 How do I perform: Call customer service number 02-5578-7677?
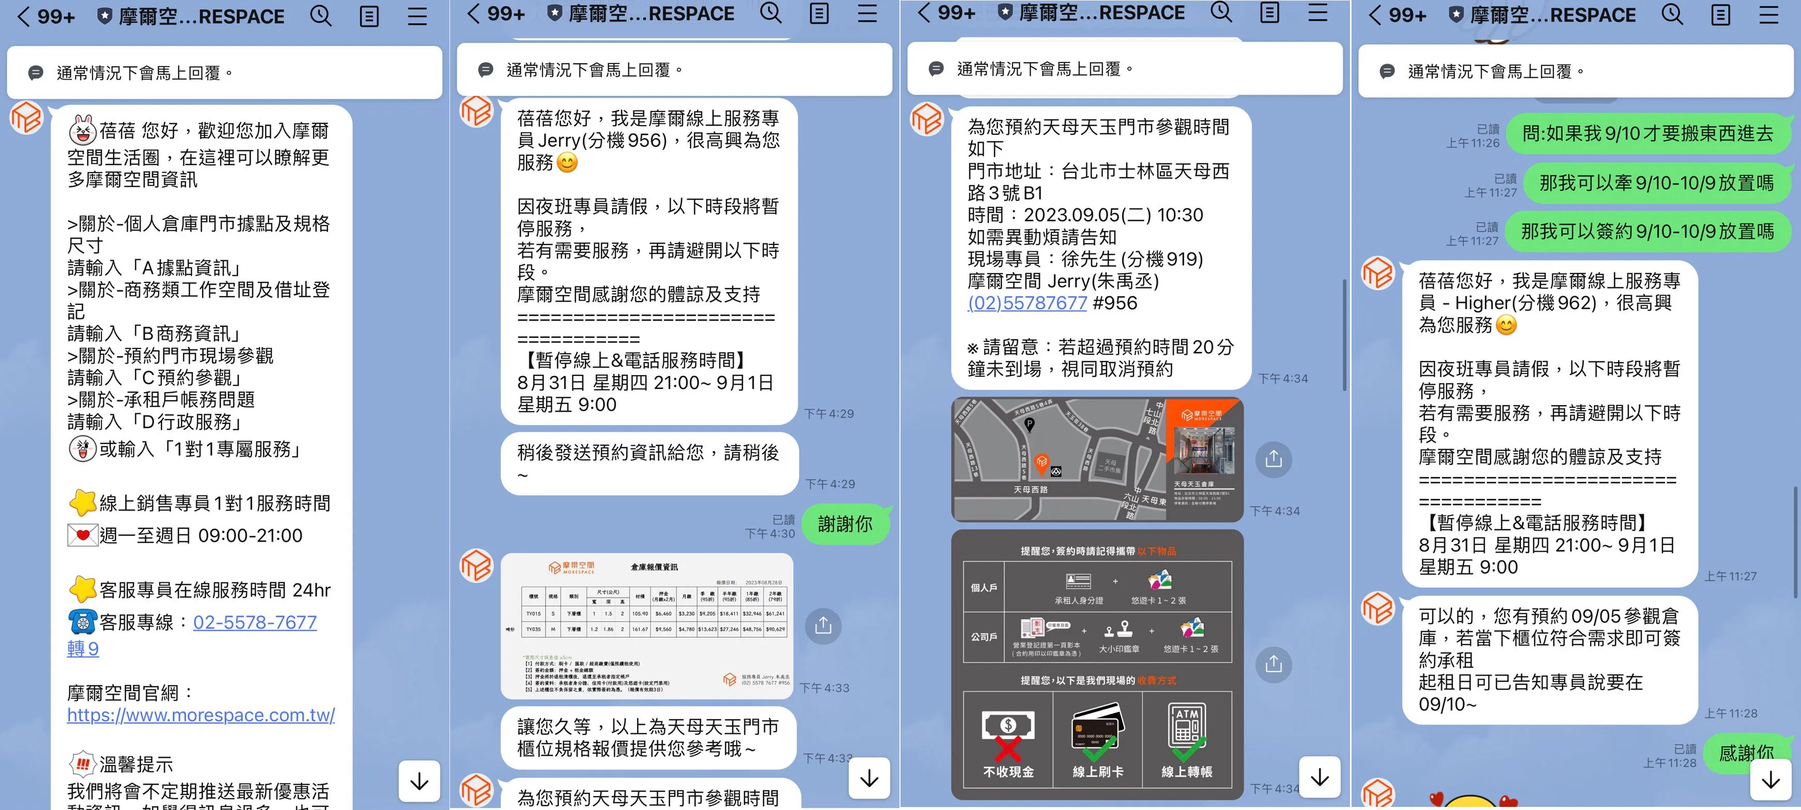tap(255, 622)
